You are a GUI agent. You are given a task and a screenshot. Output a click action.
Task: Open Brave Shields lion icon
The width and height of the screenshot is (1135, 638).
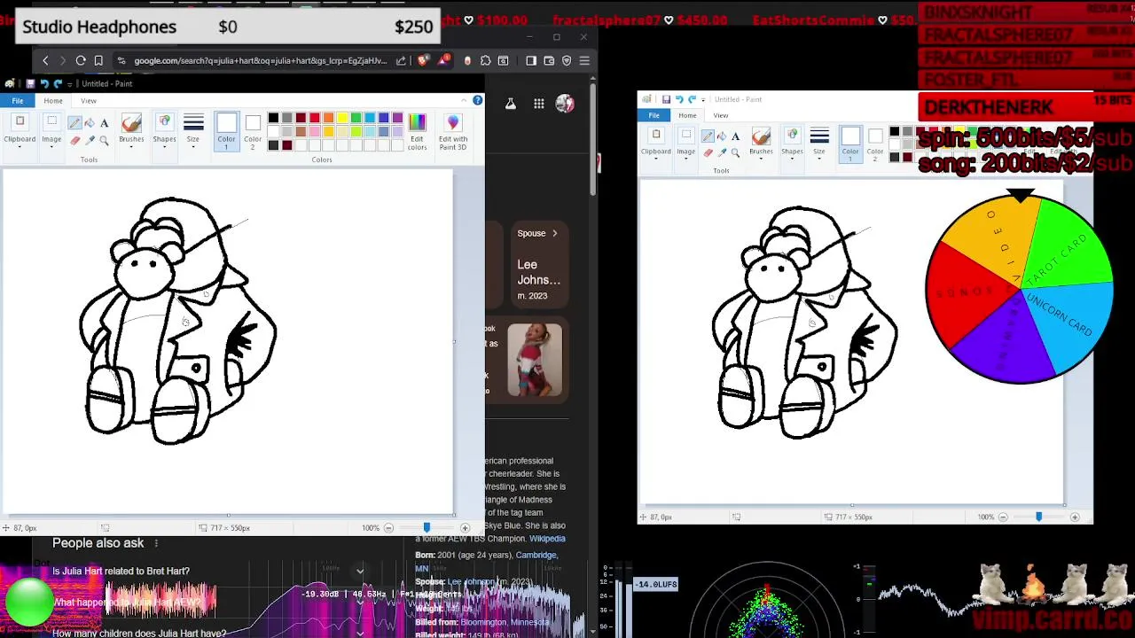coord(423,60)
